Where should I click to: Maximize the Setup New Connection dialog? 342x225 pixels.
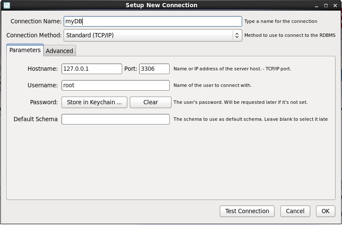coord(326,6)
